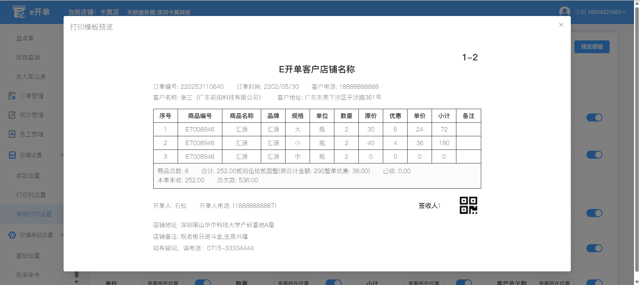
Task: Click the 订单管理 sidebar icon
Action: [12, 96]
